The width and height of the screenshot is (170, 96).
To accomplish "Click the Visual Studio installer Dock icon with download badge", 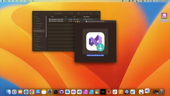I will pyautogui.click(x=147, y=91).
